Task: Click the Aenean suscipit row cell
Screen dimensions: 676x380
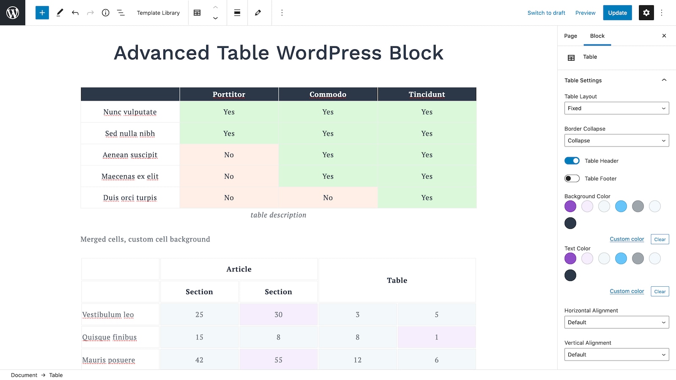Action: pyautogui.click(x=130, y=155)
